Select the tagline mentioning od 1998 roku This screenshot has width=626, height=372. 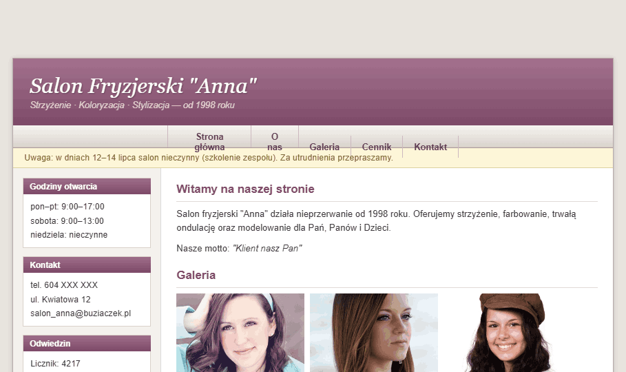click(x=132, y=105)
